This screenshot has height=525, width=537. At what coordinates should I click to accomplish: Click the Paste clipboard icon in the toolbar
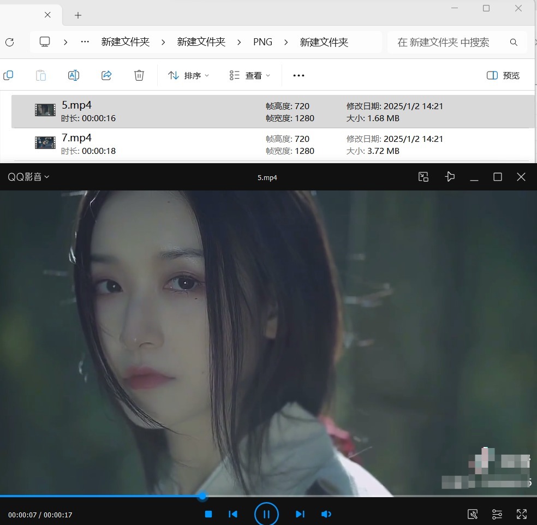[41, 75]
